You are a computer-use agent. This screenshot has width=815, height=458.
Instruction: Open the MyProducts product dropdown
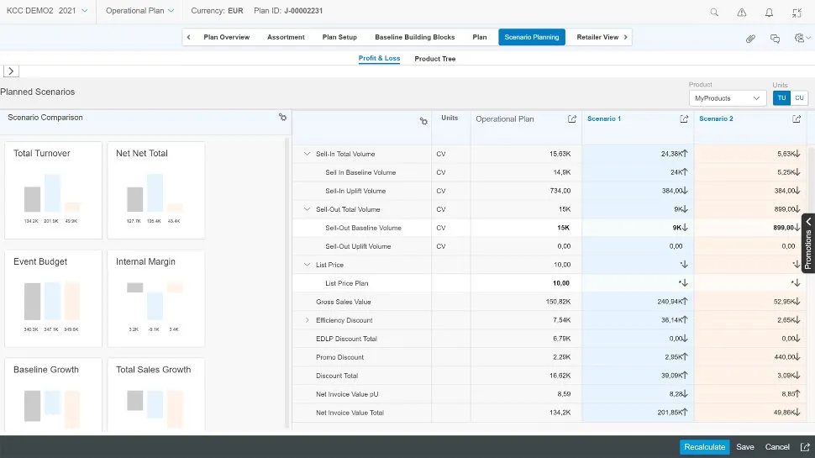click(727, 98)
